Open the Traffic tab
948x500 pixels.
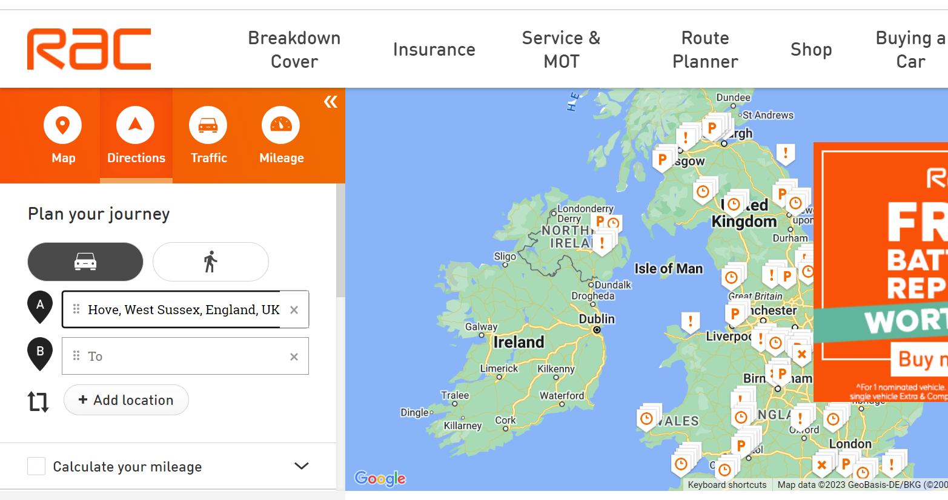click(x=208, y=136)
